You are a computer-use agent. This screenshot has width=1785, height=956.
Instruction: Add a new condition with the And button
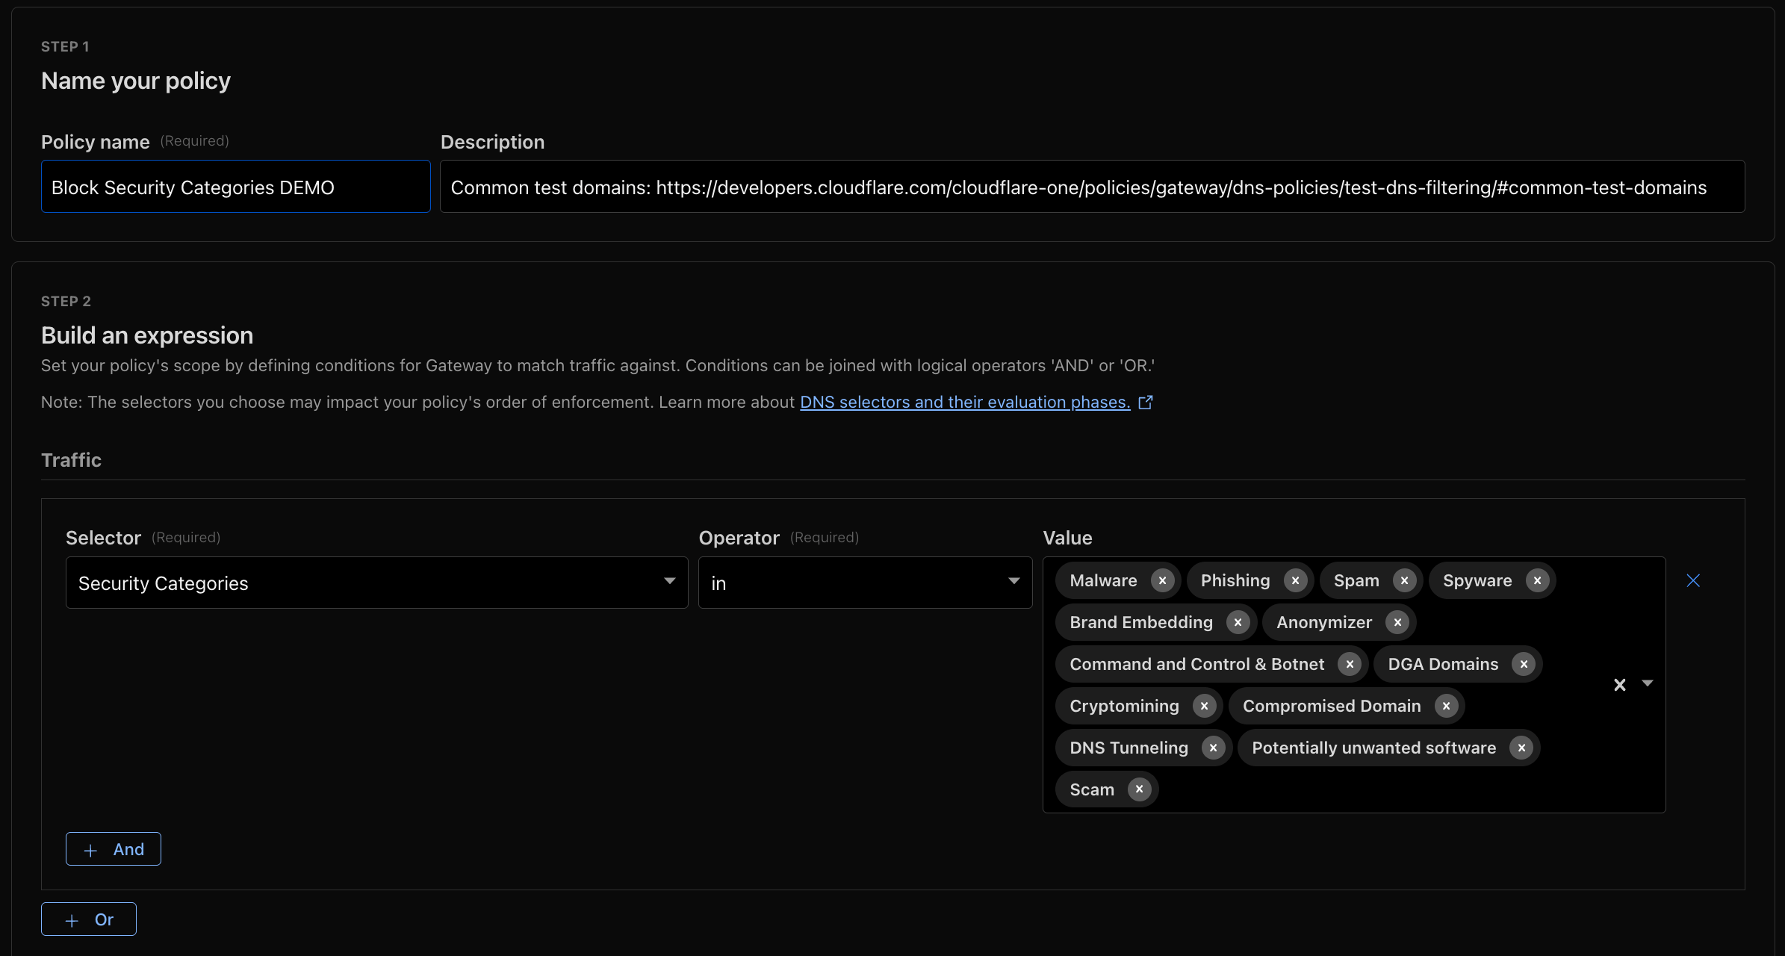click(113, 848)
